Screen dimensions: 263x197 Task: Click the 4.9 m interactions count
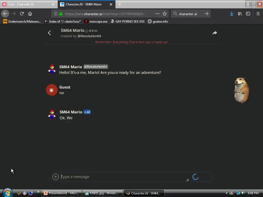coord(91,31)
